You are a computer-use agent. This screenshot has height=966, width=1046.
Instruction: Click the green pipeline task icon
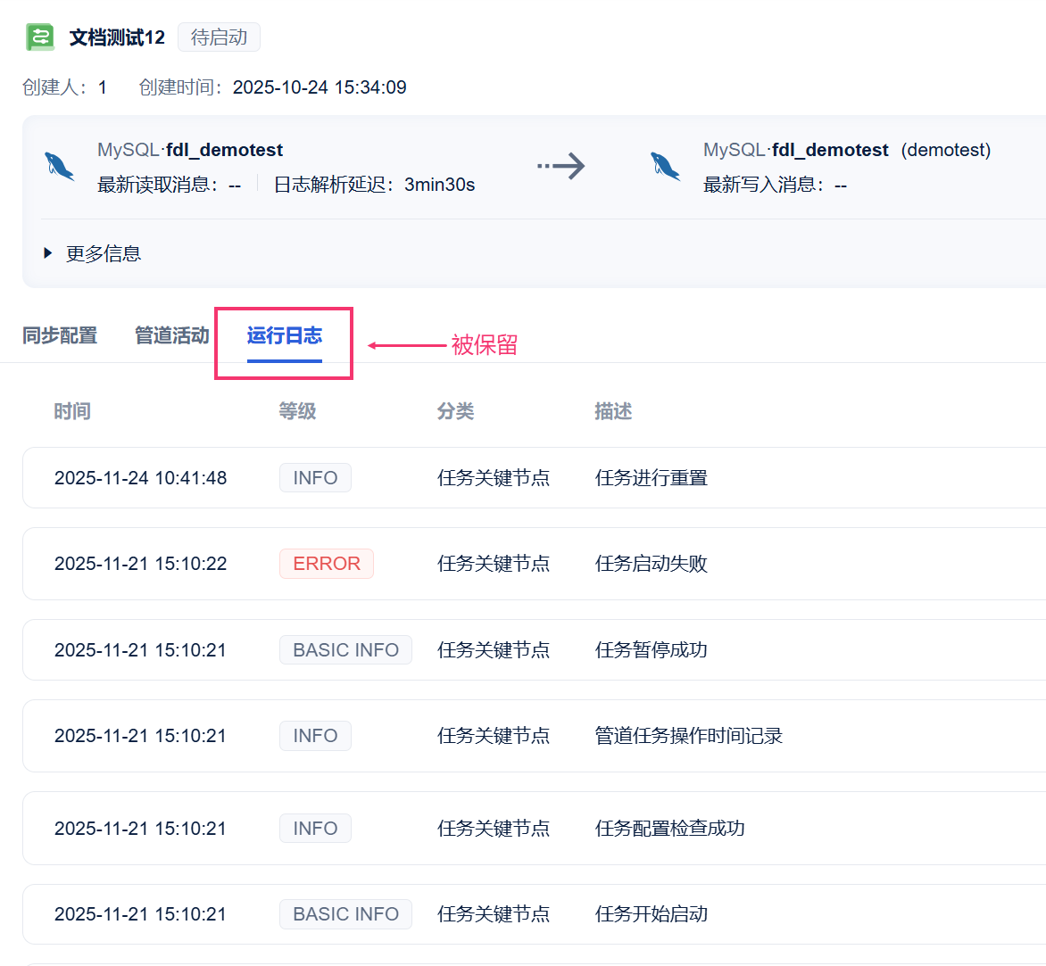(x=40, y=37)
